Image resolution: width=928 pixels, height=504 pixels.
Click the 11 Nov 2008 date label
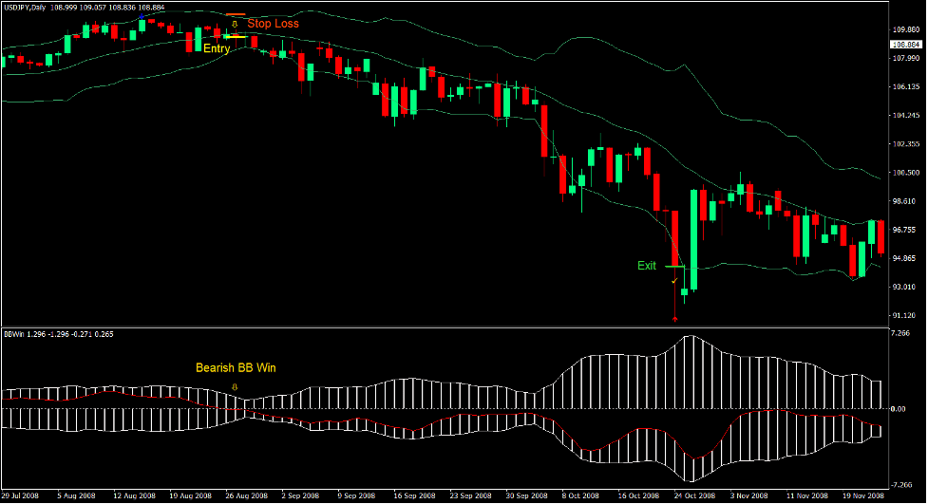pyautogui.click(x=807, y=495)
